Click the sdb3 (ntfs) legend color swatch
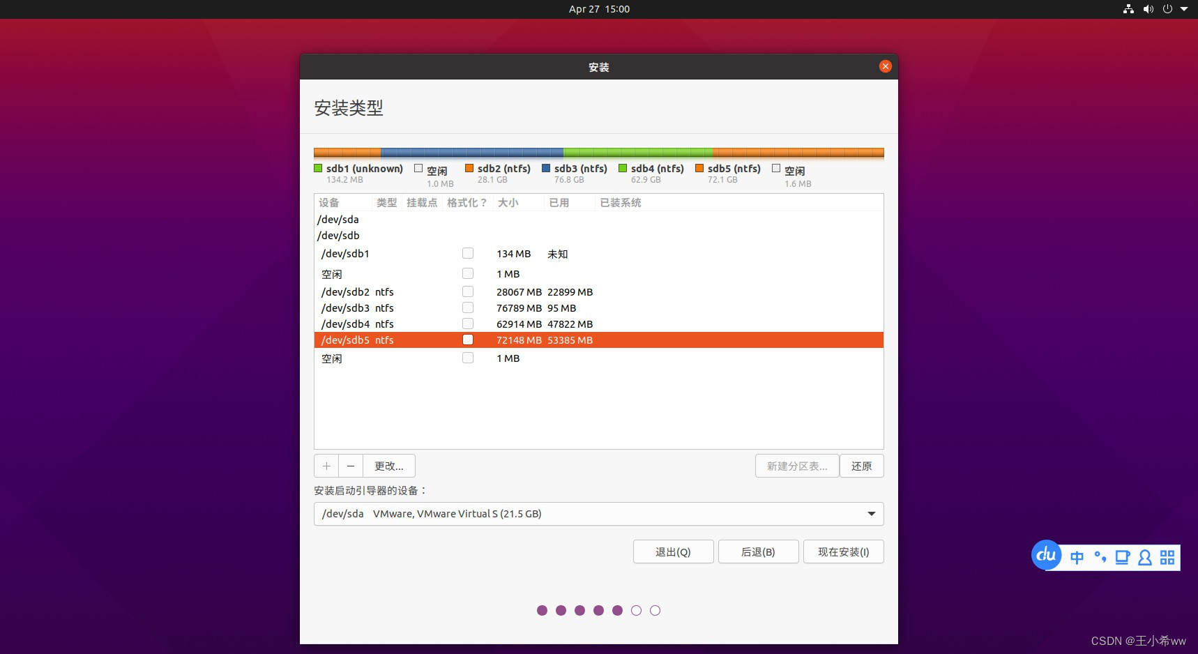Image resolution: width=1198 pixels, height=654 pixels. point(546,168)
